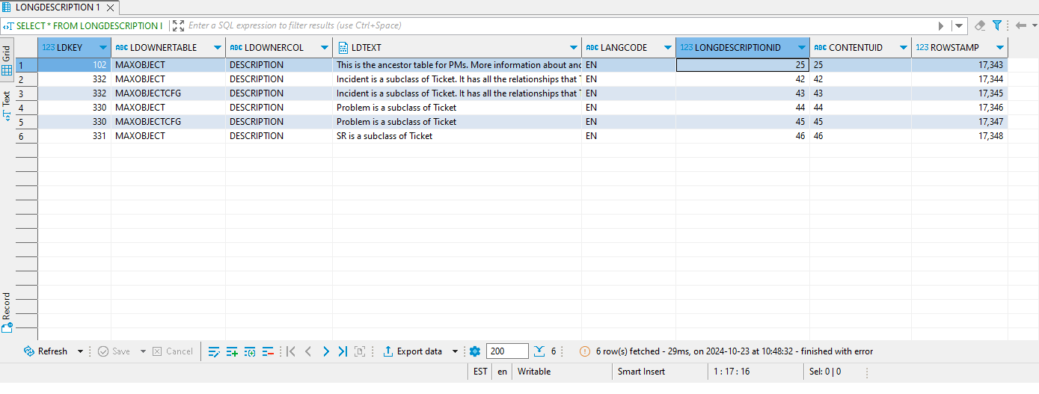Switch to Grid view side tab
Viewport: 1039px width, 394px height.
(x=7, y=62)
